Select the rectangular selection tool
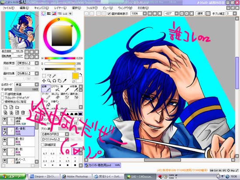Image resolution: width=240 pixels, height=180 pixels. coord(44,76)
